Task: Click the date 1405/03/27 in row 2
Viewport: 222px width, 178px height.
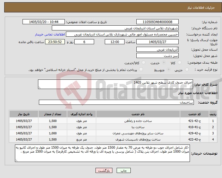Action: pos(24,127)
